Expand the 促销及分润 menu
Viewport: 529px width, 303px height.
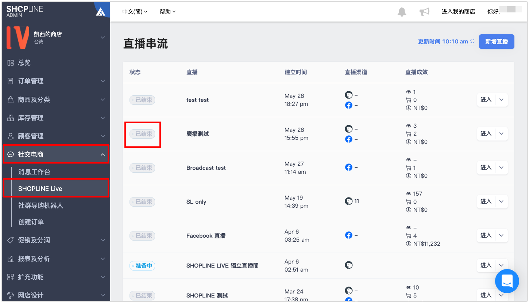(56, 240)
